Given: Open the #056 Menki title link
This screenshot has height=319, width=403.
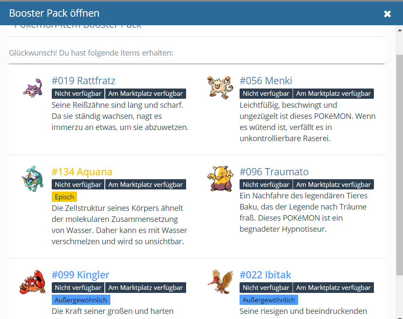Looking at the screenshot, I should pos(266,81).
